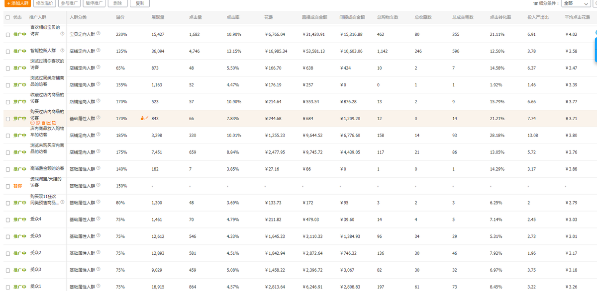Click category help icon in 高消费金额的访客 row
Viewport: 597px width, 291px height.
tap(98, 168)
